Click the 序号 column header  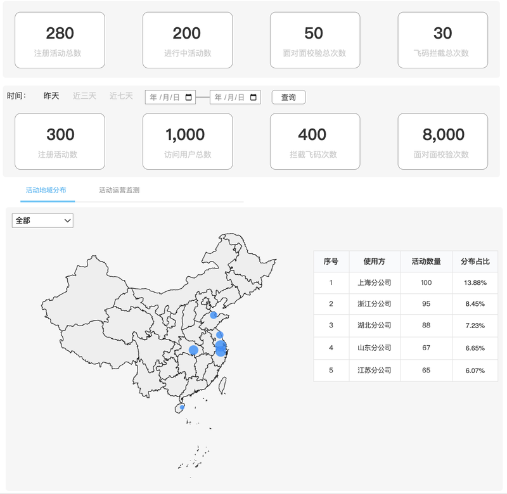pos(331,262)
